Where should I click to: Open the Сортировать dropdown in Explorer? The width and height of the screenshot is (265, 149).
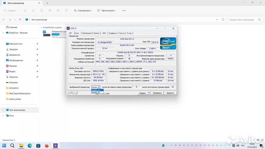83,10
